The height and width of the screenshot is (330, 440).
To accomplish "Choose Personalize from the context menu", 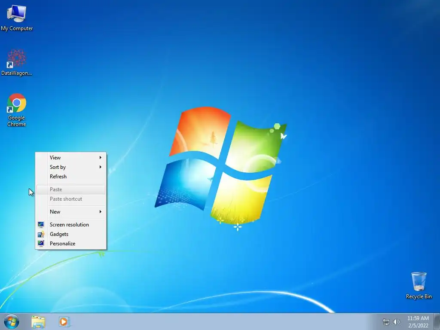I will click(71, 244).
